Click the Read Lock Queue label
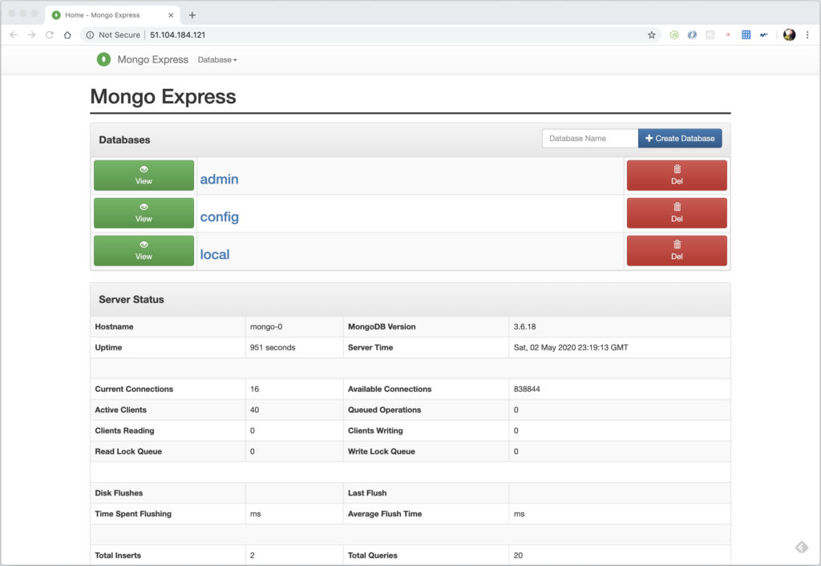The image size is (821, 566). click(x=128, y=451)
